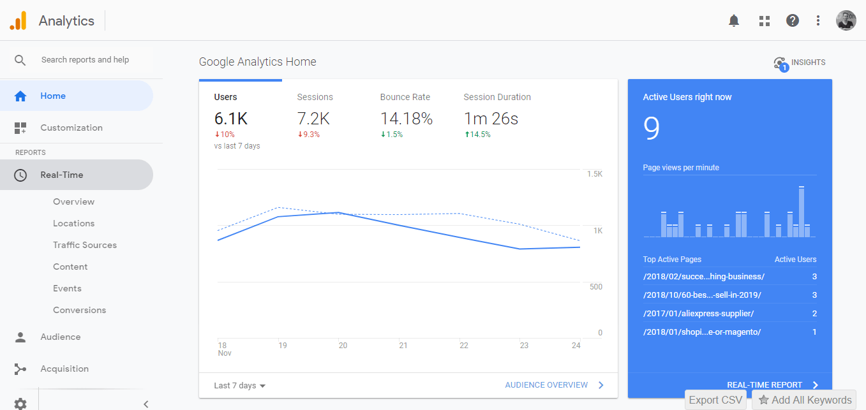Click the Google Analytics logo icon
This screenshot has width=866, height=410.
pyautogui.click(x=19, y=20)
